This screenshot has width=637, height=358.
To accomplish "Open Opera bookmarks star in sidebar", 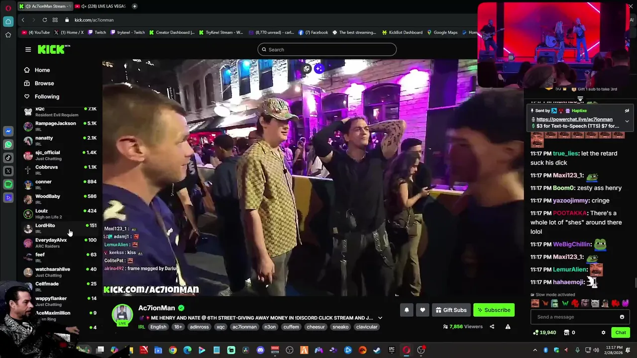I will 8,35.
